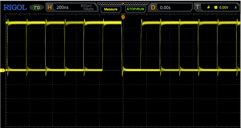Tap the T'D trigger status badge
The image size is (241, 128).
pyautogui.click(x=37, y=8)
